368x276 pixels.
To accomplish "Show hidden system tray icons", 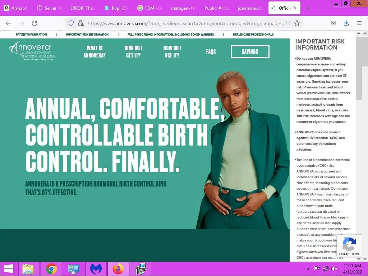I will pos(308,269).
